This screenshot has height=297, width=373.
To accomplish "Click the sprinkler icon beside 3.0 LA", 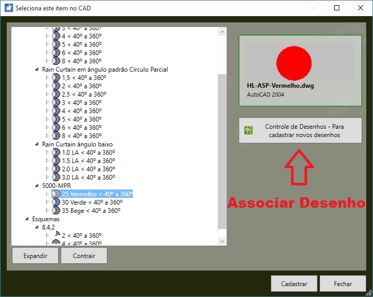I will 56,178.
